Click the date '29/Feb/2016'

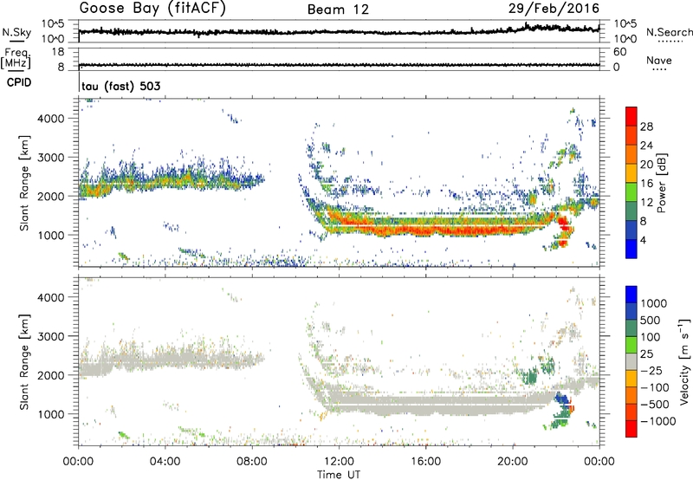coord(554,8)
